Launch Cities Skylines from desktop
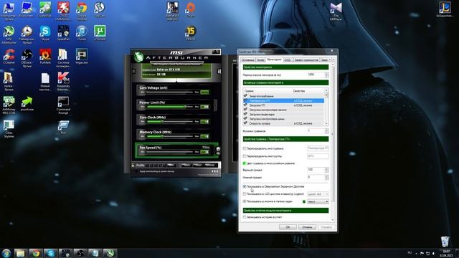 (x=9, y=129)
